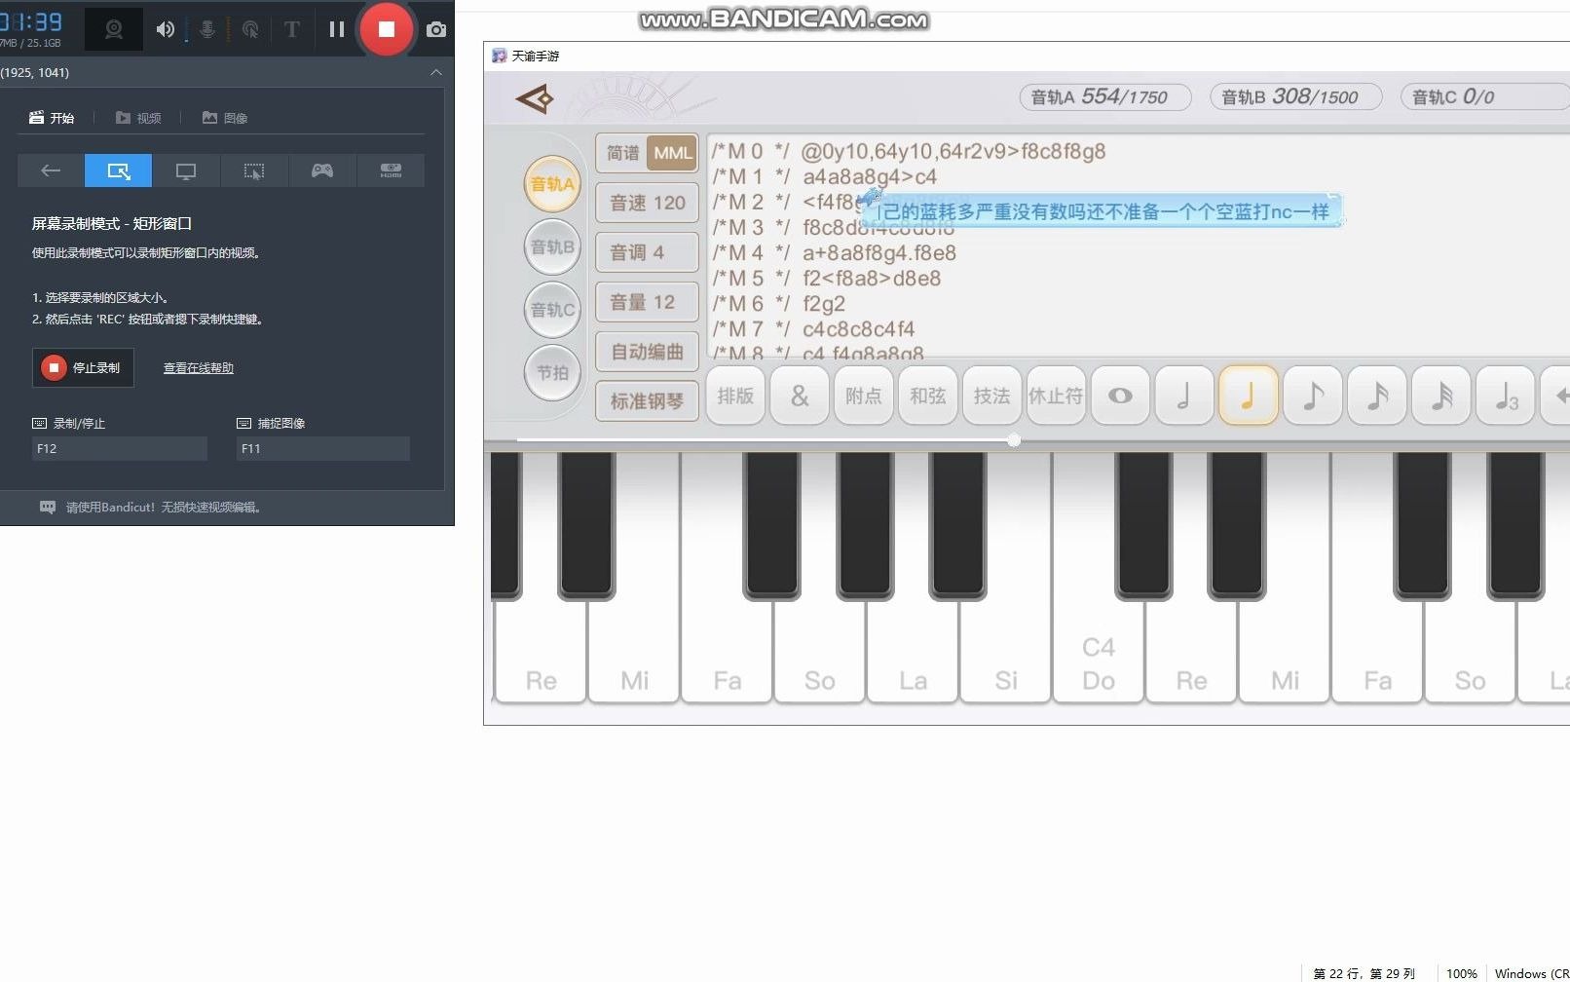Click the 排版 layout button
Screen dimensions: 1570x982
tap(735, 396)
